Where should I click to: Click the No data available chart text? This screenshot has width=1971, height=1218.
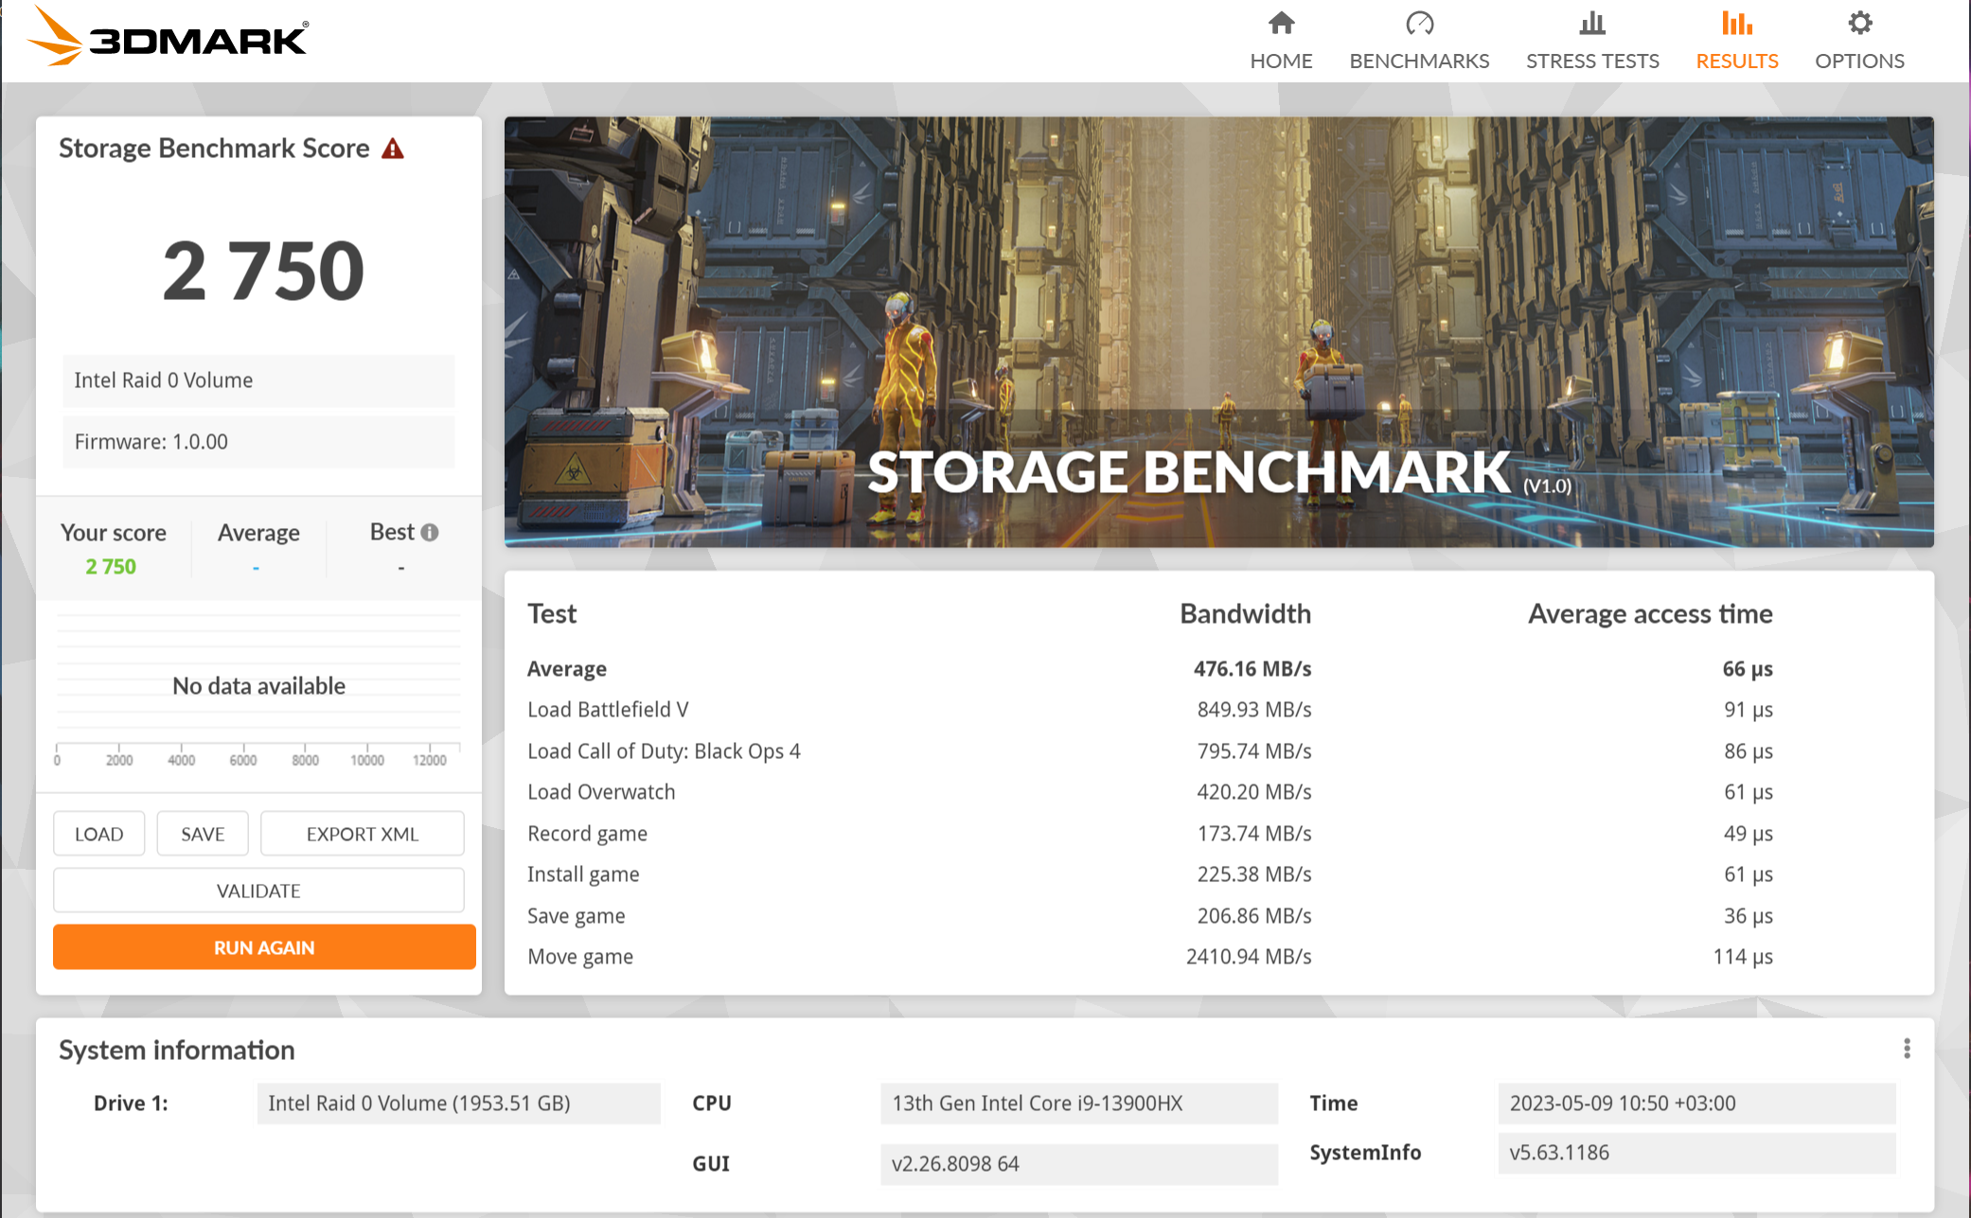258,686
